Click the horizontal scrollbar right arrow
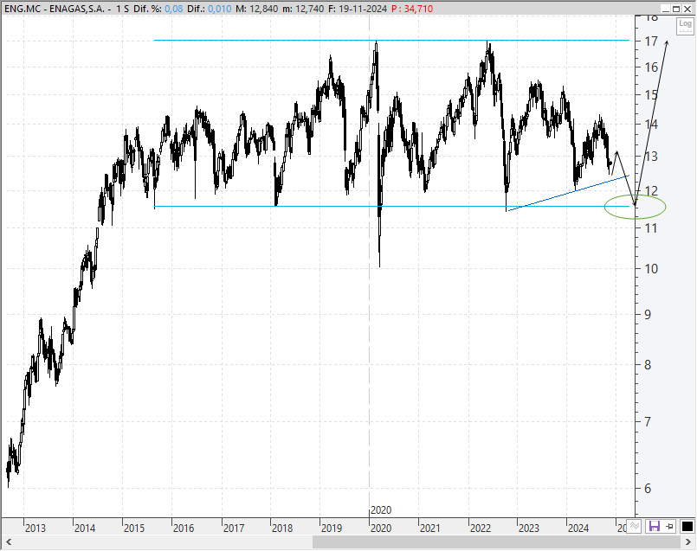The image size is (697, 551). pyautogui.click(x=688, y=542)
